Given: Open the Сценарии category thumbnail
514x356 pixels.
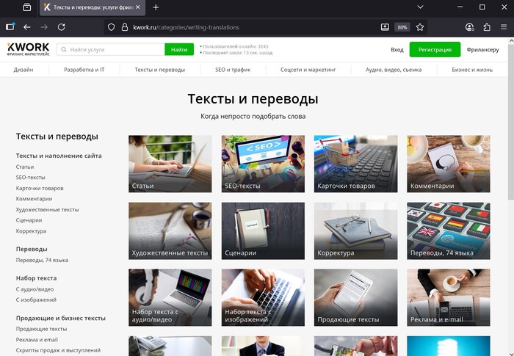Looking at the screenshot, I should 263,230.
